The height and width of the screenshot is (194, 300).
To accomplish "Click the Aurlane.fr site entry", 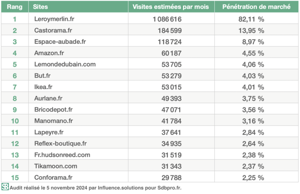I will coord(49,98).
